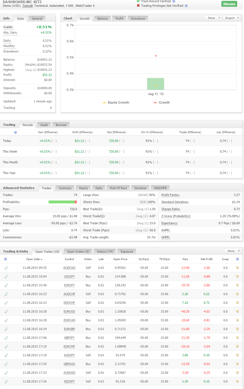
Task: Open the Export dropdown
Action: pos(232,18)
